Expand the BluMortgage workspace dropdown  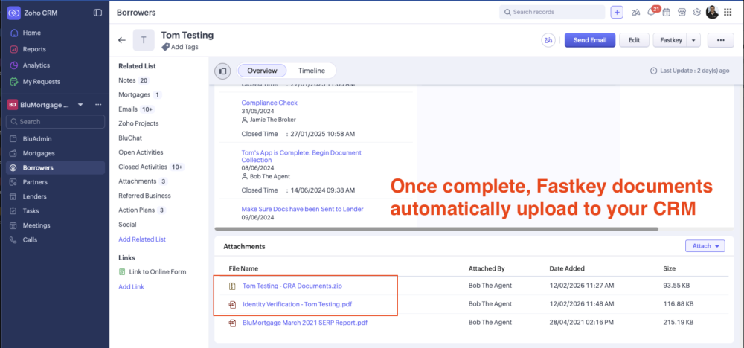80,105
